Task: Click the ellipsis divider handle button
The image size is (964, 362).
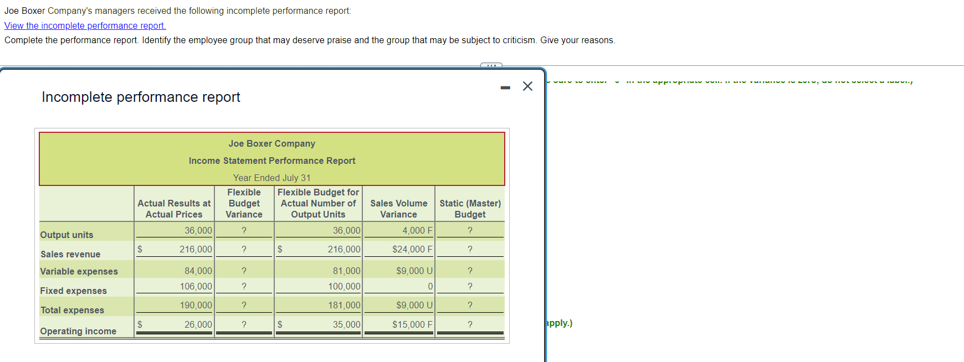Action: 491,65
